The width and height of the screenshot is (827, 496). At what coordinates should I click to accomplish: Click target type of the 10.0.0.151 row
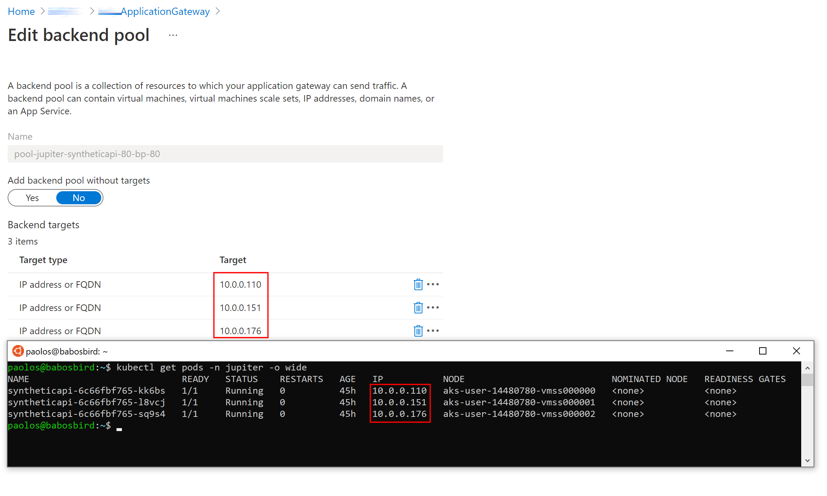click(x=60, y=308)
